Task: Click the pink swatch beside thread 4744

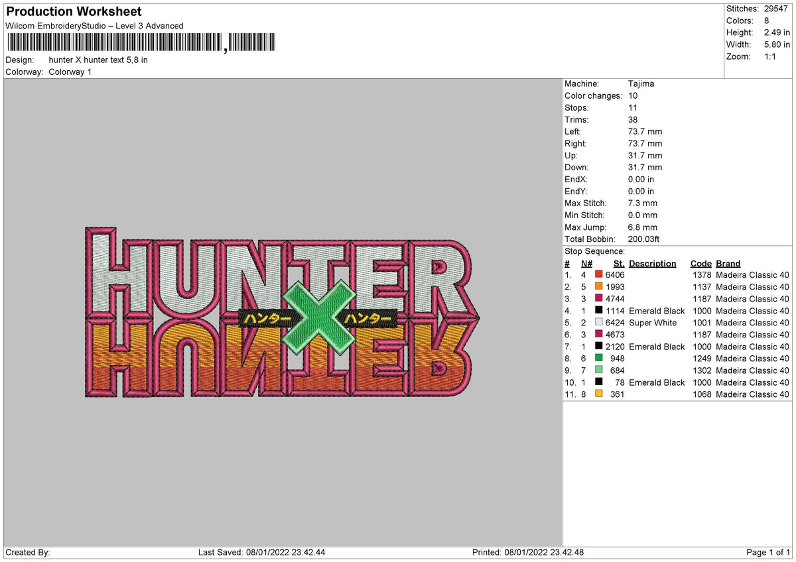Action: tap(599, 298)
